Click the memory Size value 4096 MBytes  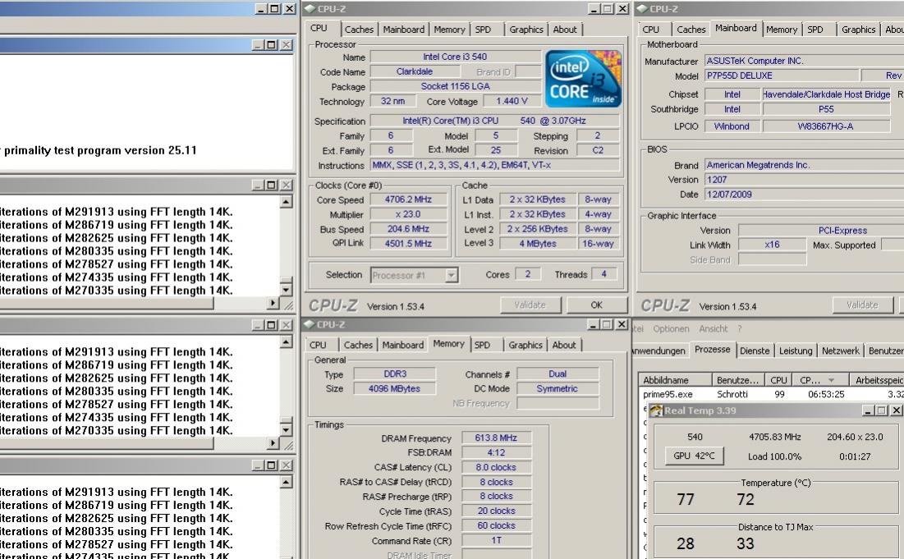click(x=394, y=388)
